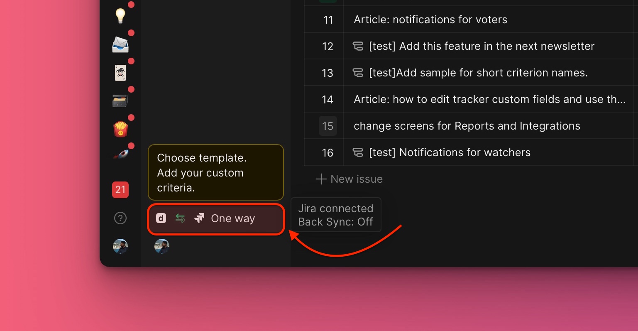Expand subtasks icon on row 16
The height and width of the screenshot is (331, 638).
pos(358,152)
